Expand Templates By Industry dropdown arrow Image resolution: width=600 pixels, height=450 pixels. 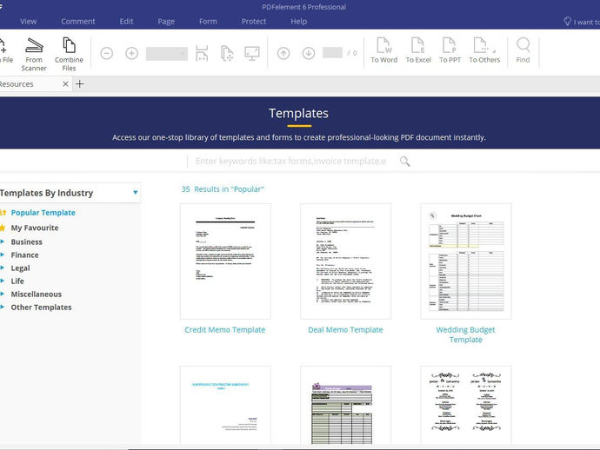[x=136, y=192]
